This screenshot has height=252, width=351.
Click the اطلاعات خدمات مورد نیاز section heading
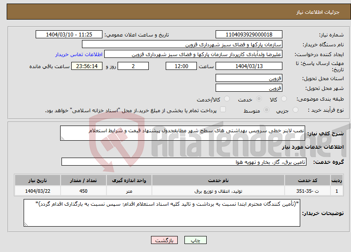(313, 147)
